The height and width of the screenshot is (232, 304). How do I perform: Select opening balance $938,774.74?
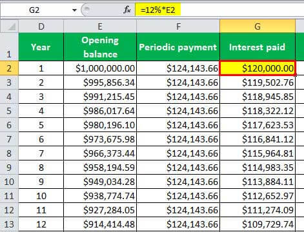coord(100,196)
